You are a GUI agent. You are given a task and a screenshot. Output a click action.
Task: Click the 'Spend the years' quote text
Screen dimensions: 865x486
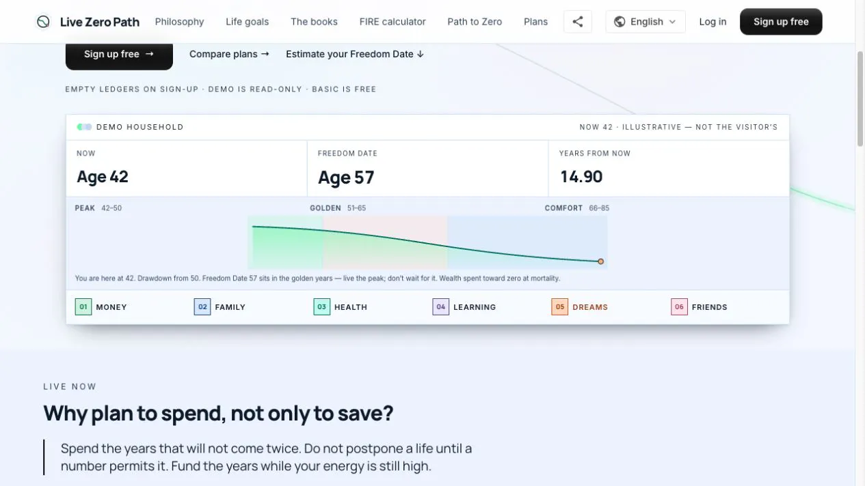click(267, 457)
